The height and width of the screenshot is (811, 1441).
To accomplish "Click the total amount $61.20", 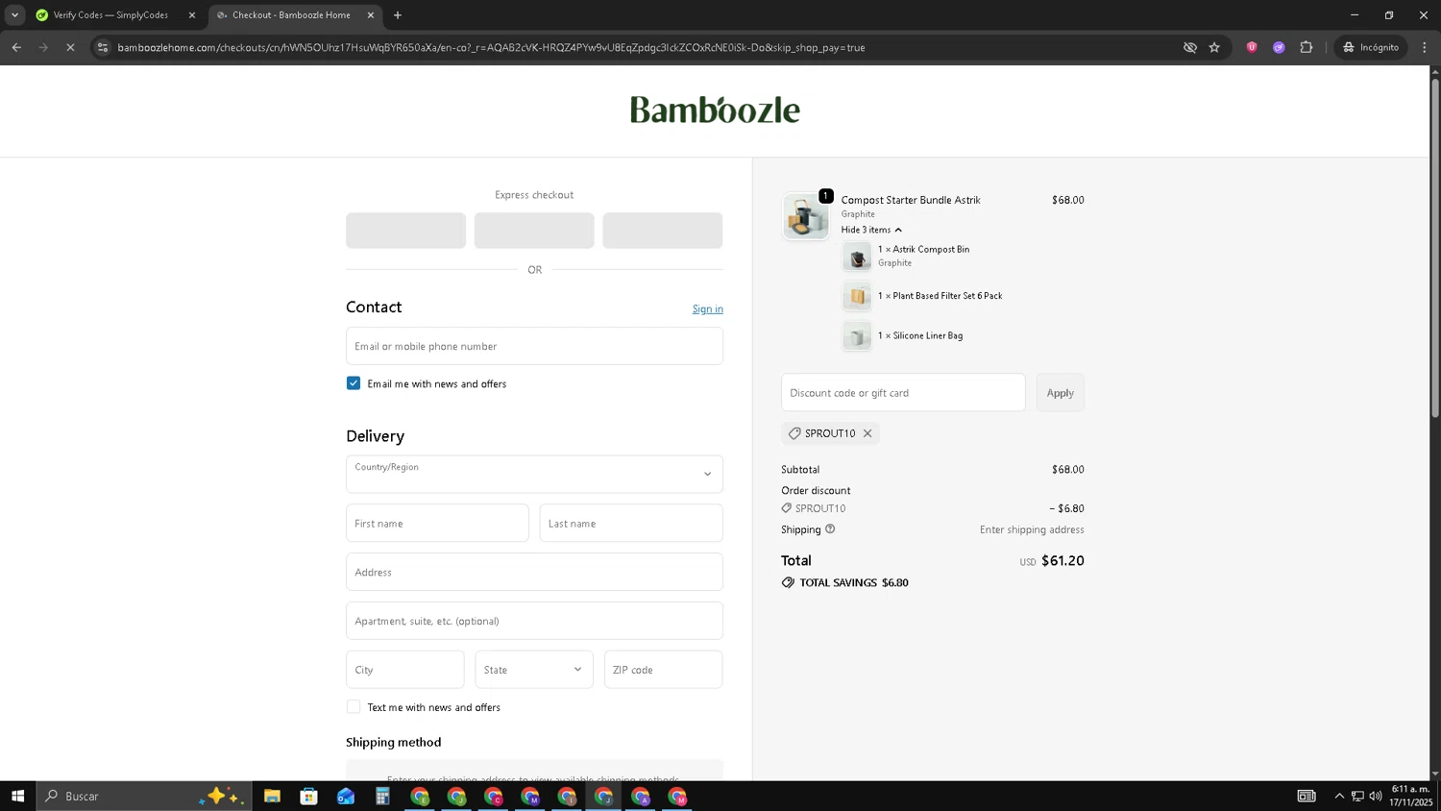I will coord(1062,560).
